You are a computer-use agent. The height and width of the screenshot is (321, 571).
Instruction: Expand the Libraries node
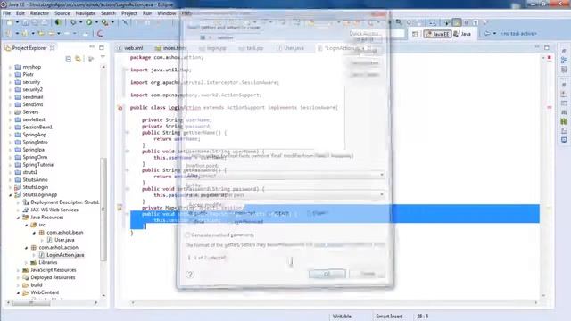pyautogui.click(x=26, y=263)
